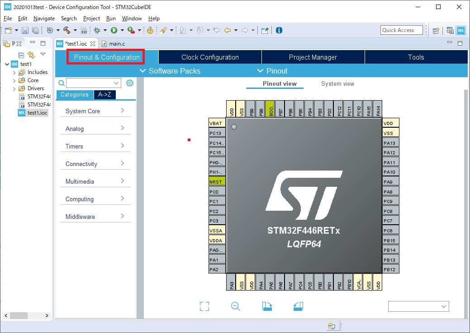Click the Build hammer icon
Screen dimensions: 470x333
pos(67,30)
